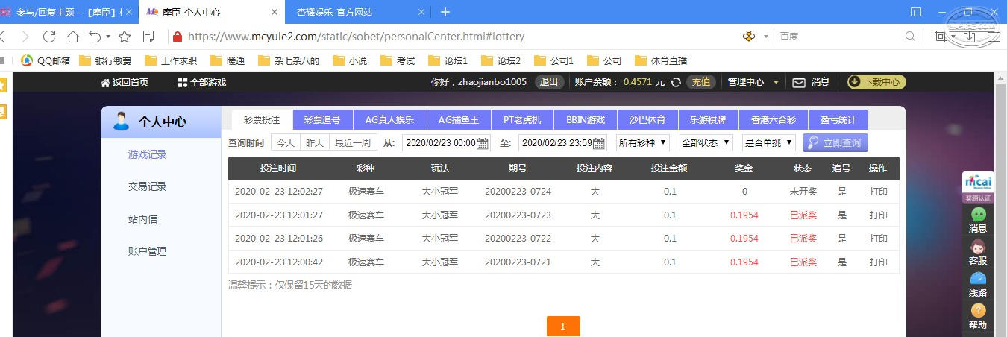Click 打印 for period 20200223-0724
Viewport: 1007px width, 337px height.
879,192
